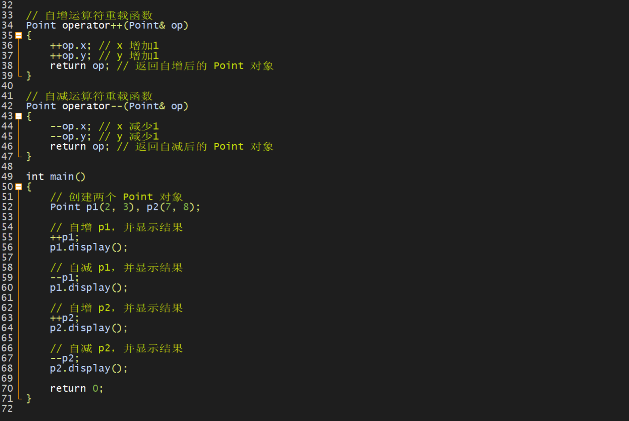629x421 pixels.
Task: Click line number 34 in the gutter
Action: pyautogui.click(x=7, y=25)
